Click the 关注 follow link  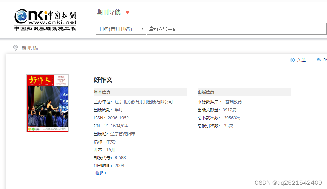(301, 60)
